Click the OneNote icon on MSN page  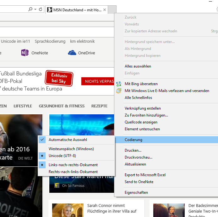pos(25,53)
